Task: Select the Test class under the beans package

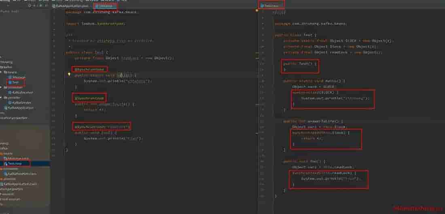Action: point(15,82)
